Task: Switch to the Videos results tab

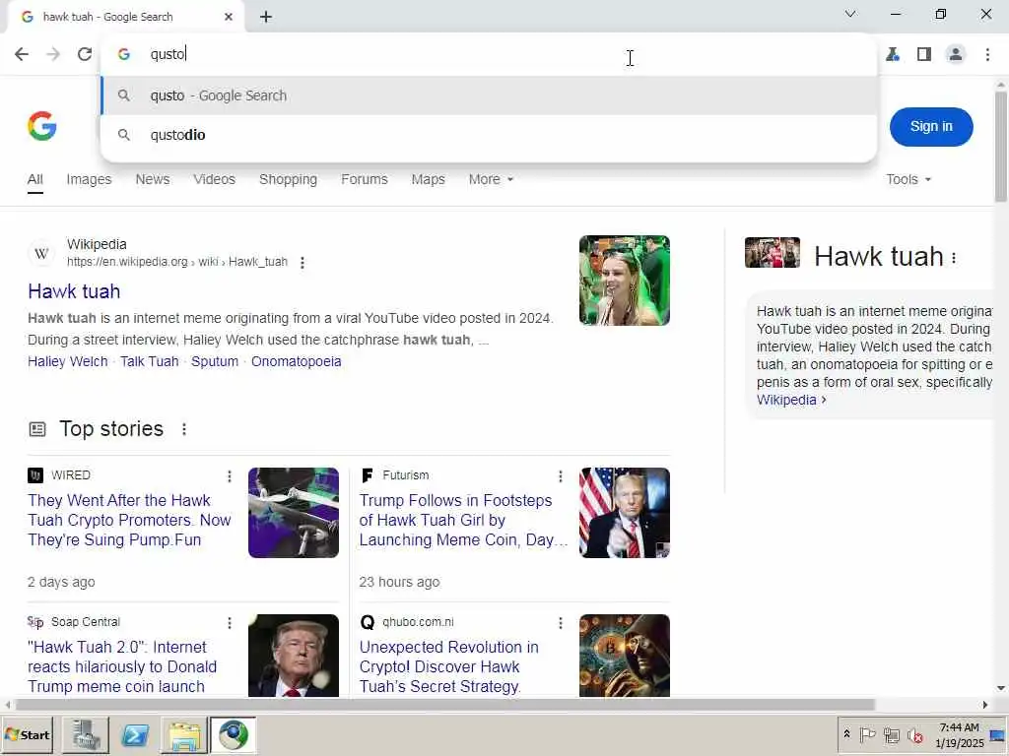Action: (214, 179)
